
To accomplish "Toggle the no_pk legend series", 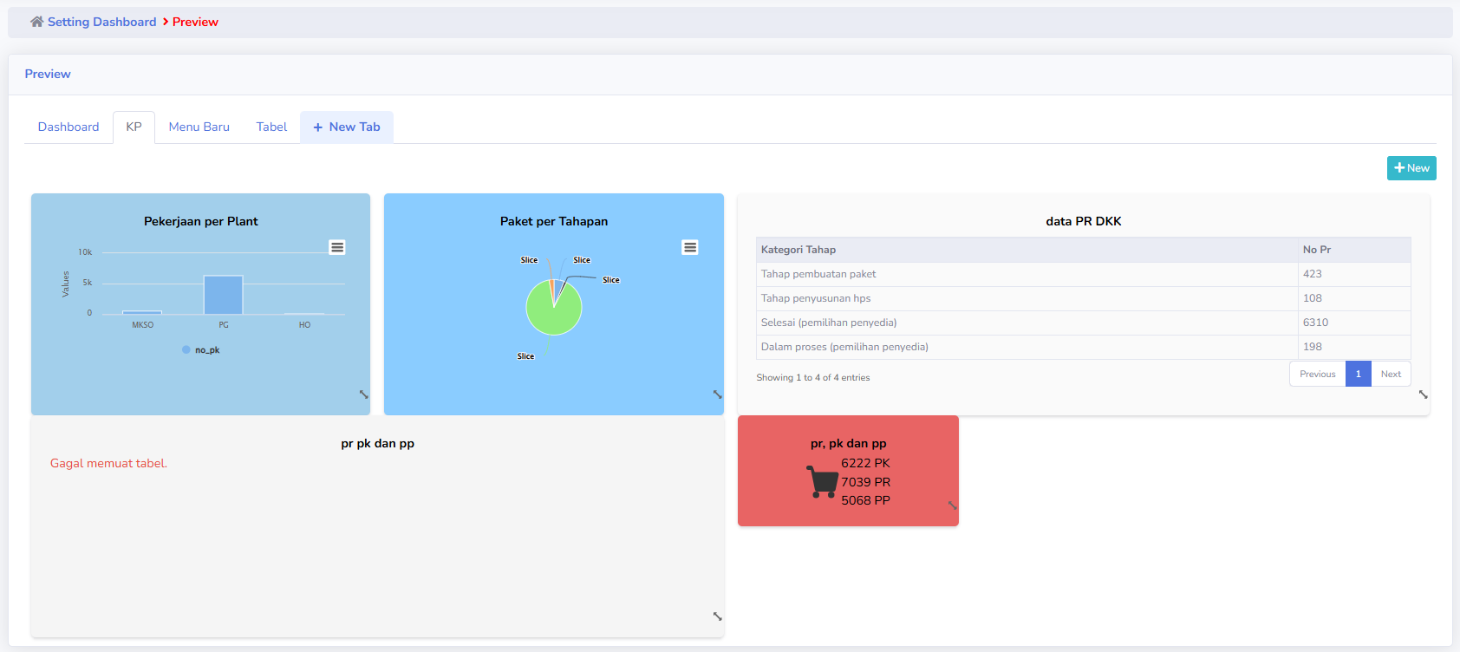I will (x=201, y=350).
